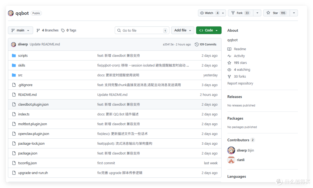Open the .gitignore file name
The image size is (313, 188).
click(x=25, y=85)
